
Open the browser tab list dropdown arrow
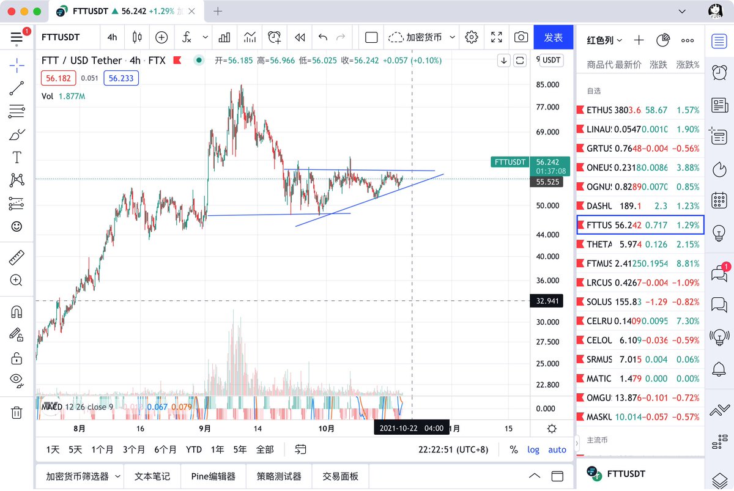click(683, 11)
